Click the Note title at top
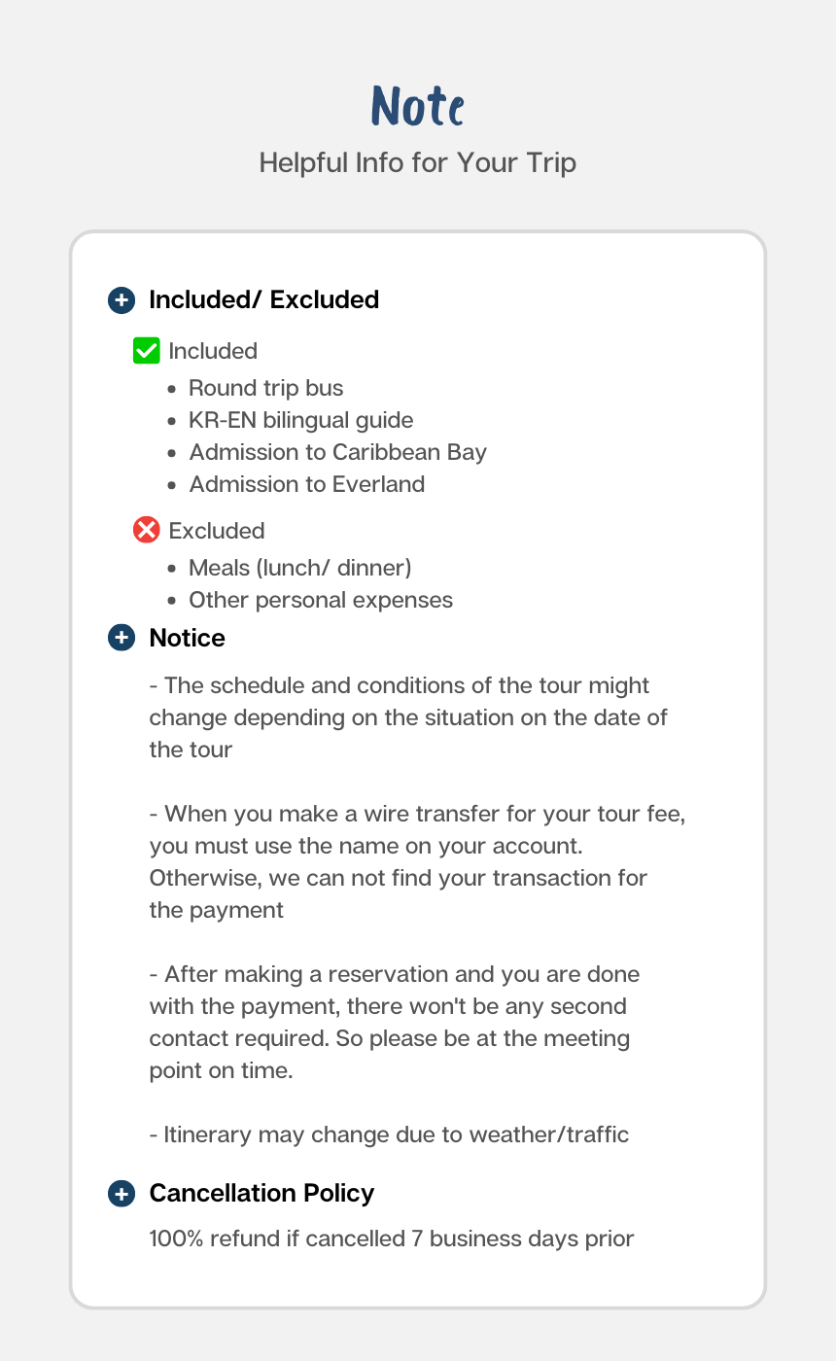 click(418, 106)
